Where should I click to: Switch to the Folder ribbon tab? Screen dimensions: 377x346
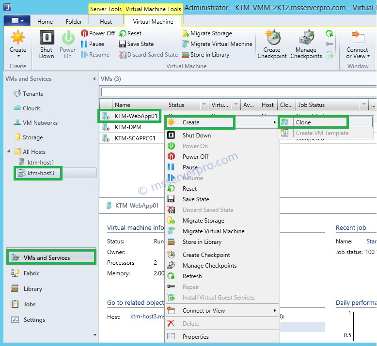74,22
